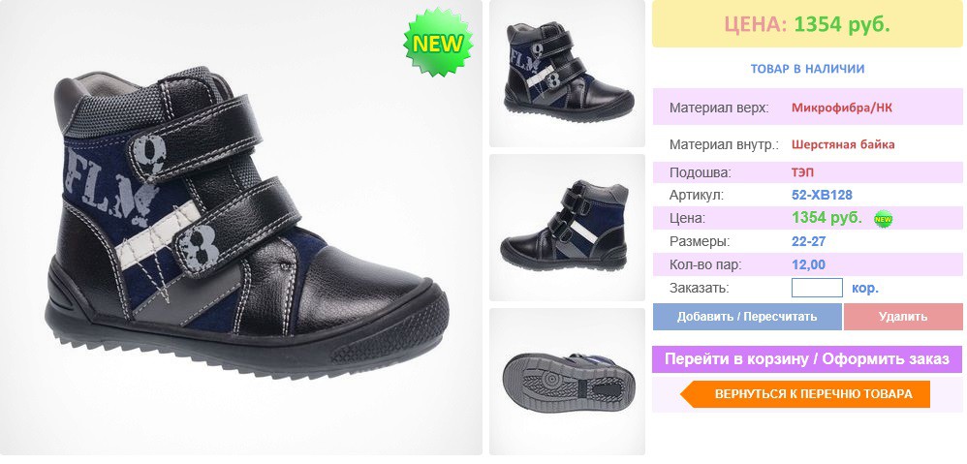This screenshot has width=967, height=464.
Task: Open the first boot thumbnail image
Action: (567, 74)
